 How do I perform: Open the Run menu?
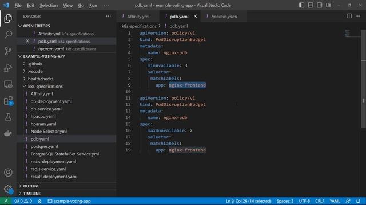tap(93, 5)
